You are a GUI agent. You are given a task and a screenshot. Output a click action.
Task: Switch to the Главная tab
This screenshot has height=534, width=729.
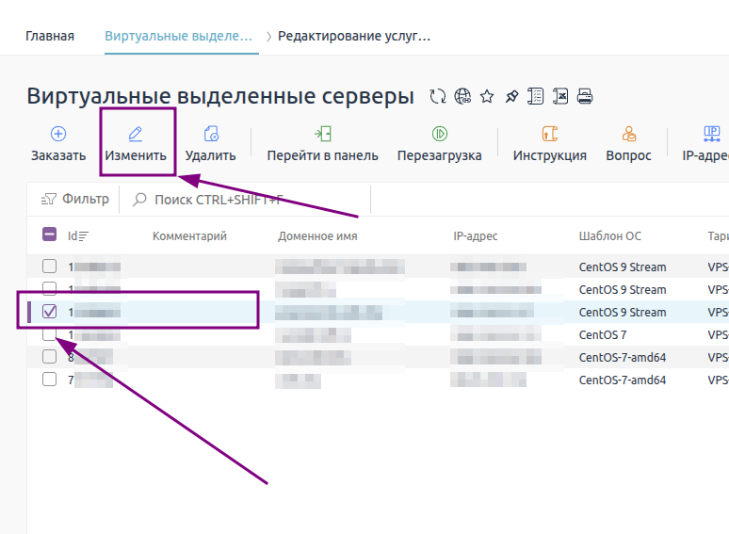[50, 36]
